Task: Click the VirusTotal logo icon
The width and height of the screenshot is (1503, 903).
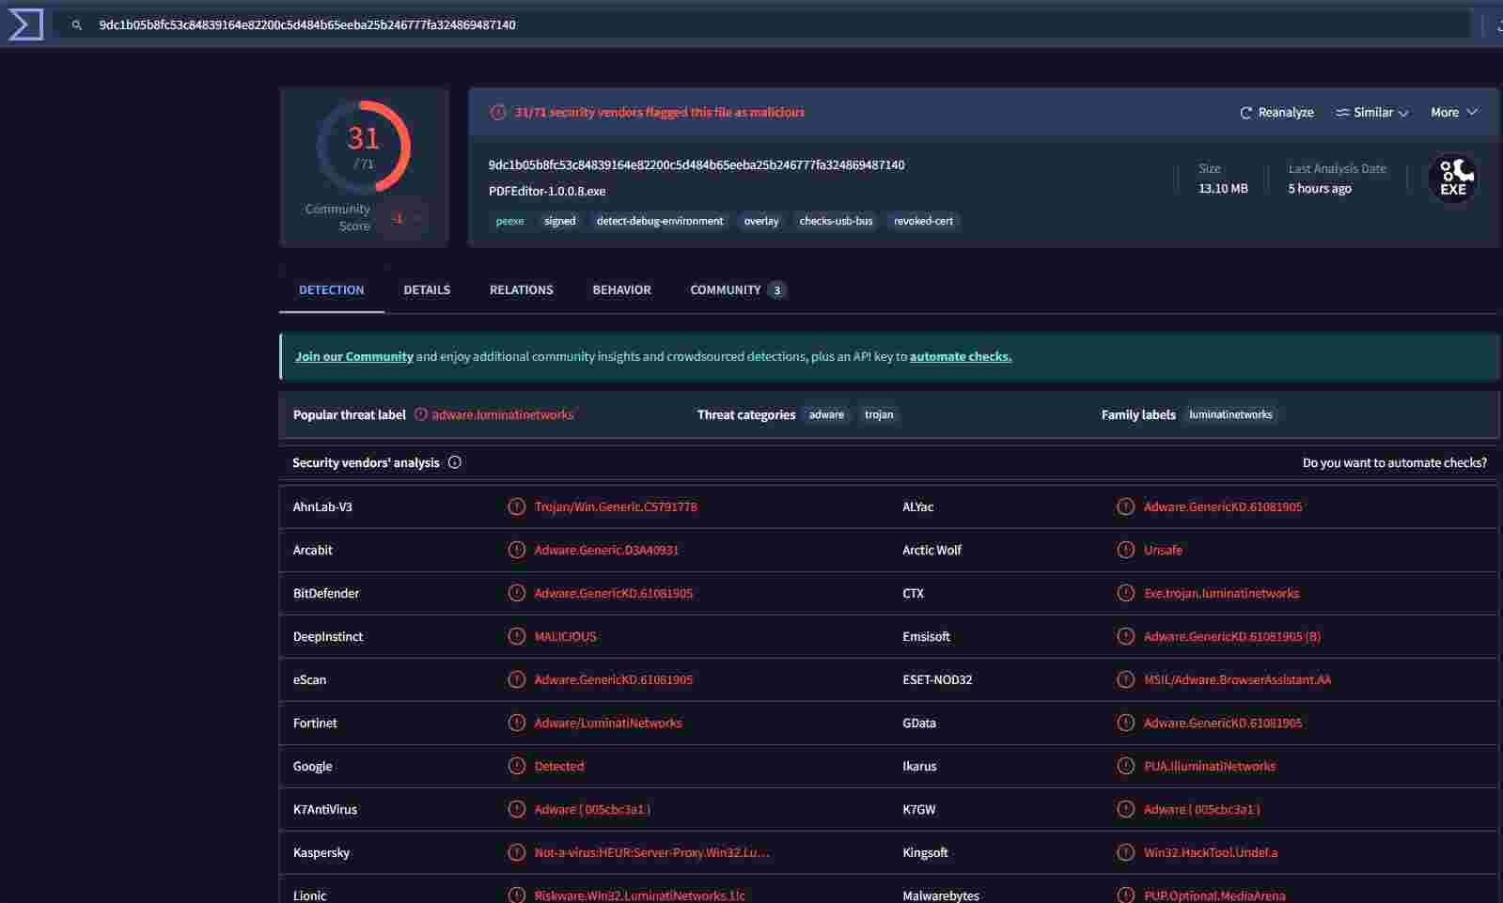Action: [25, 24]
